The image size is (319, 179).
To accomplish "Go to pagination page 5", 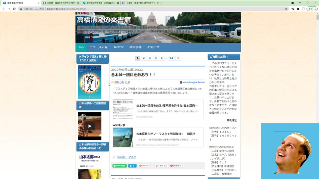I will tap(162, 58).
